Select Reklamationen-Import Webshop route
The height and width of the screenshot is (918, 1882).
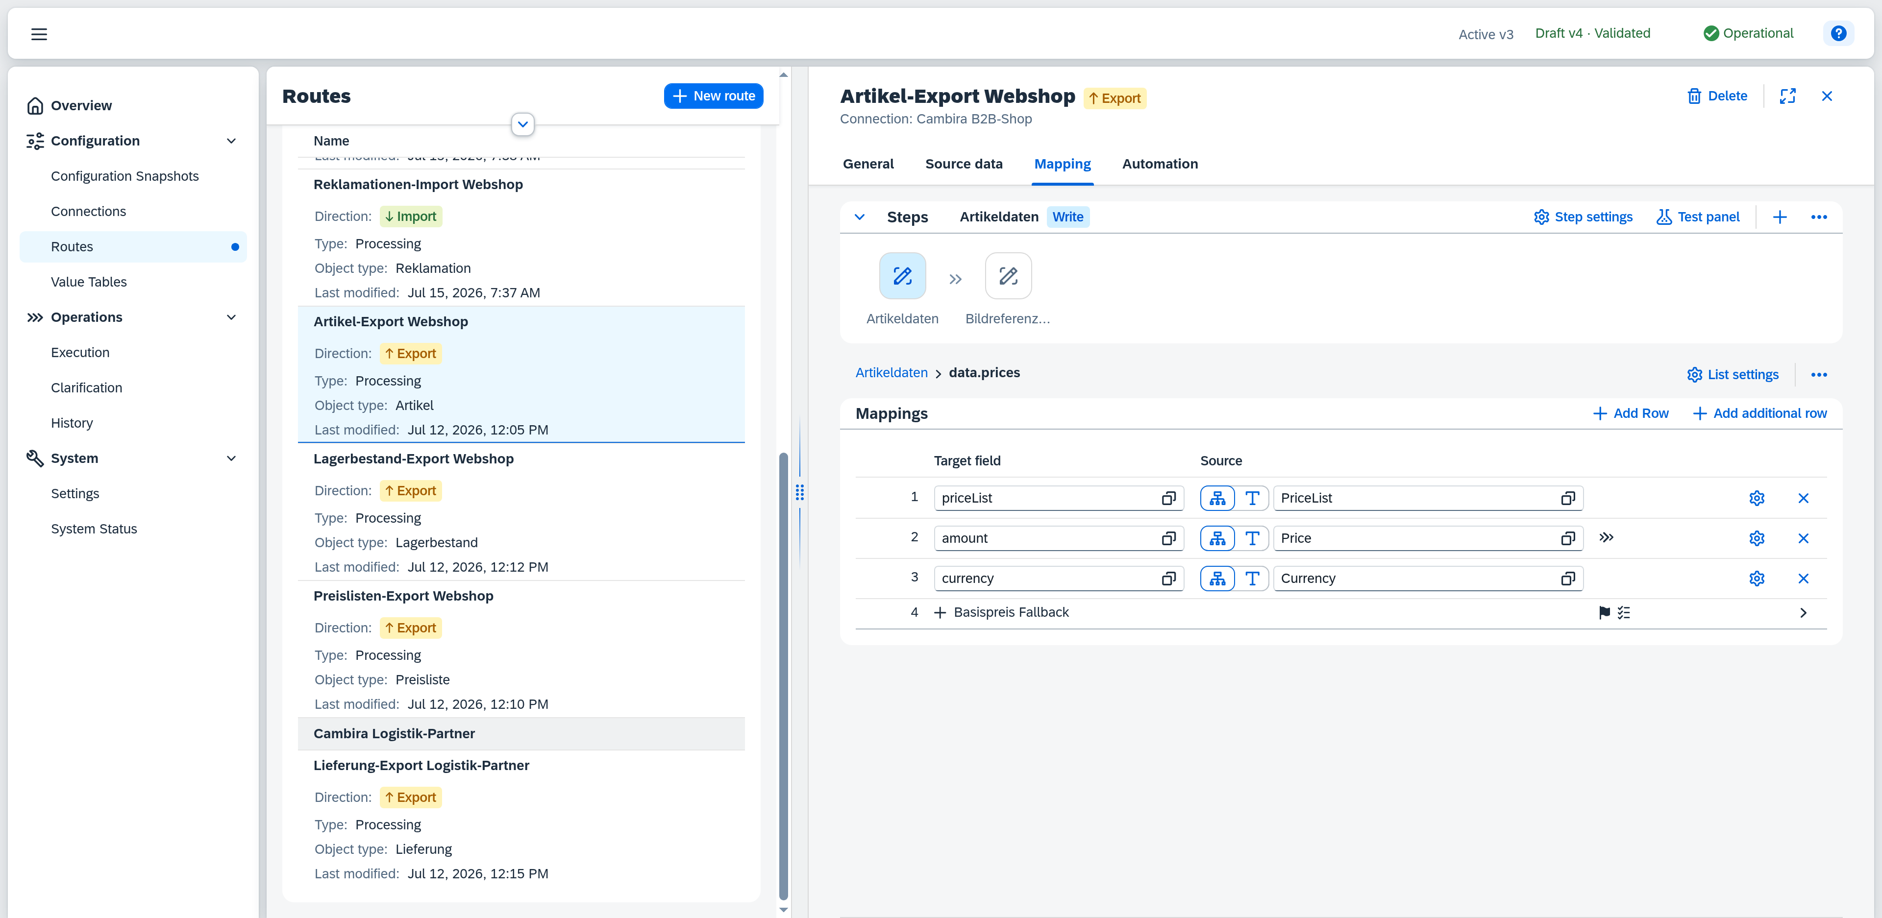[521, 238]
